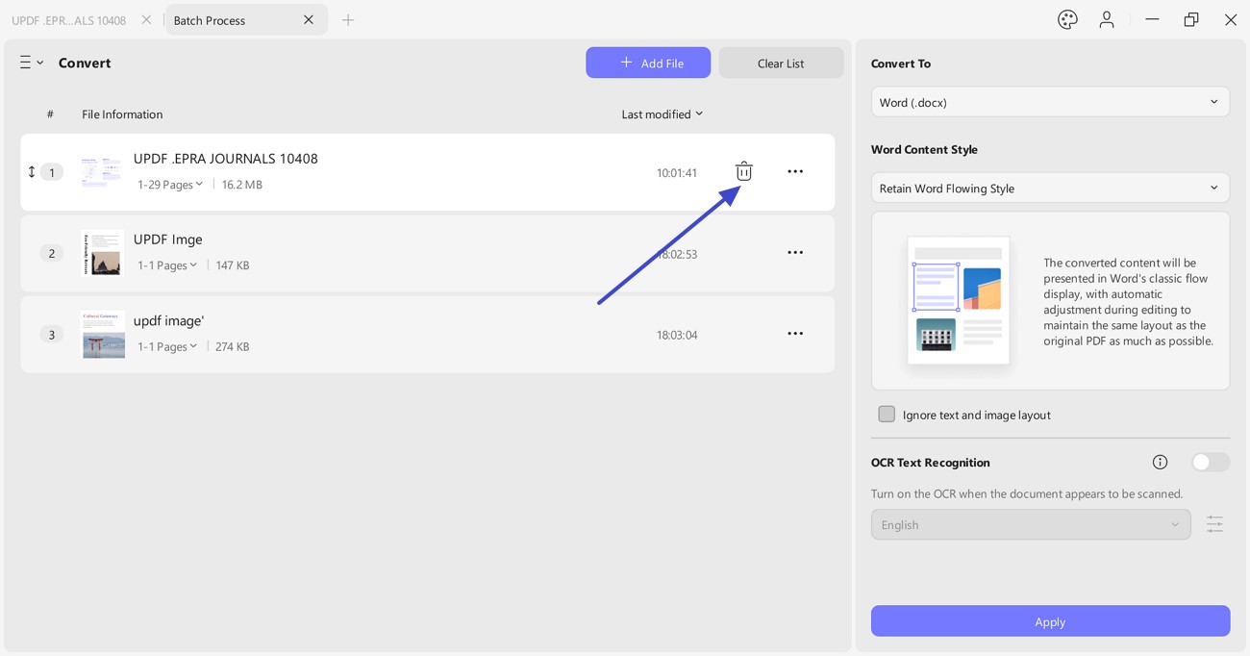
Task: Expand Convert To Word (.docx) dropdown
Action: (x=1050, y=102)
